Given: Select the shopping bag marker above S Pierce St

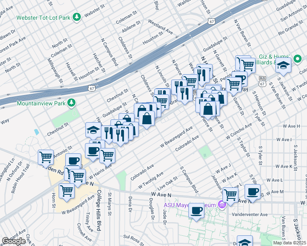Looking at the screenshot, I should 208,109.
